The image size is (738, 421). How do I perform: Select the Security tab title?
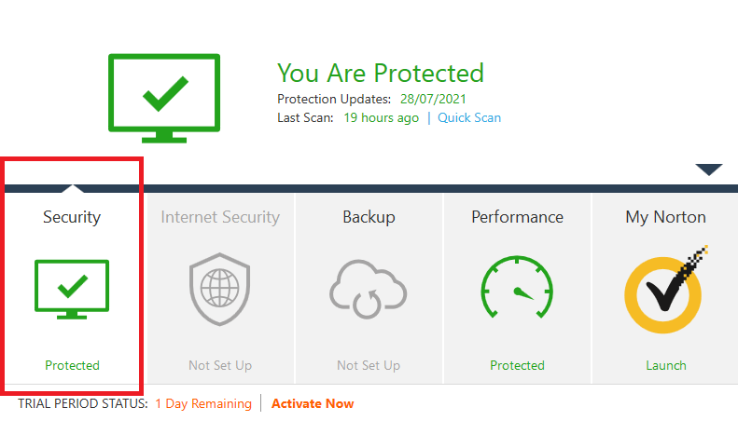tap(72, 217)
